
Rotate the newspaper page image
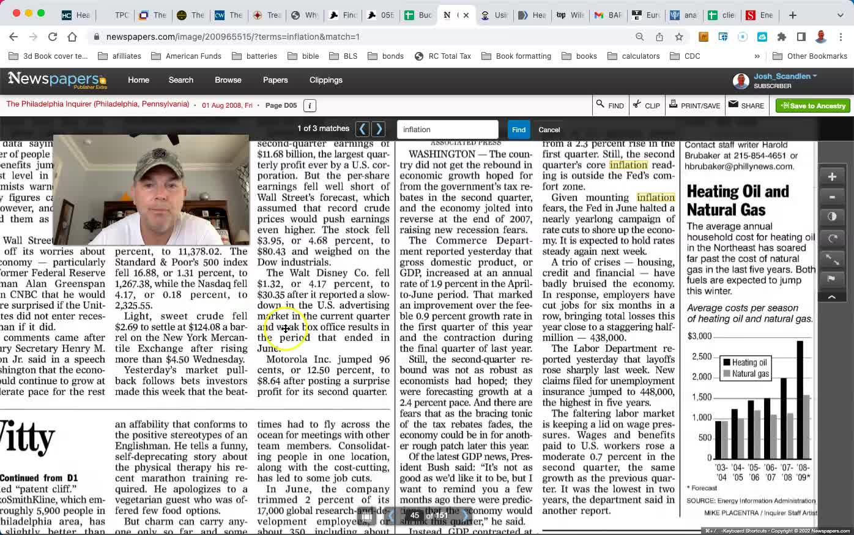(832, 238)
